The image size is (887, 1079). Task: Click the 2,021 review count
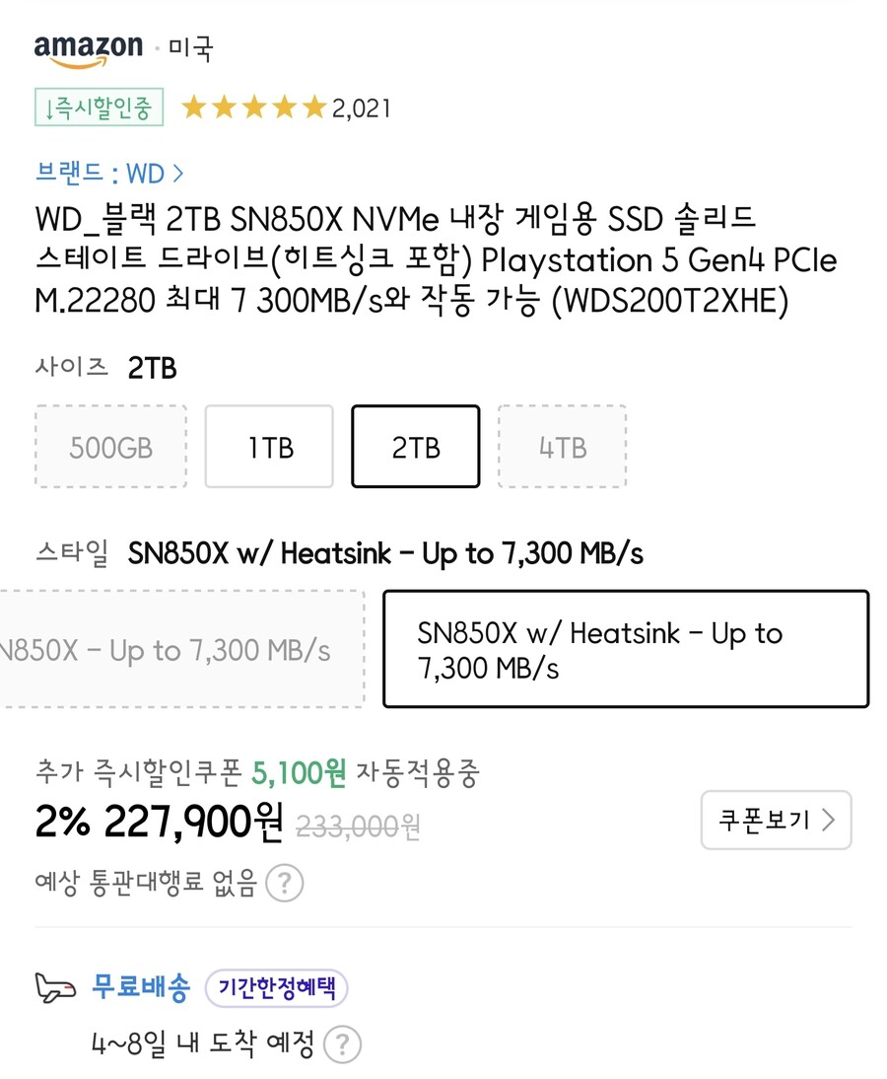359,107
